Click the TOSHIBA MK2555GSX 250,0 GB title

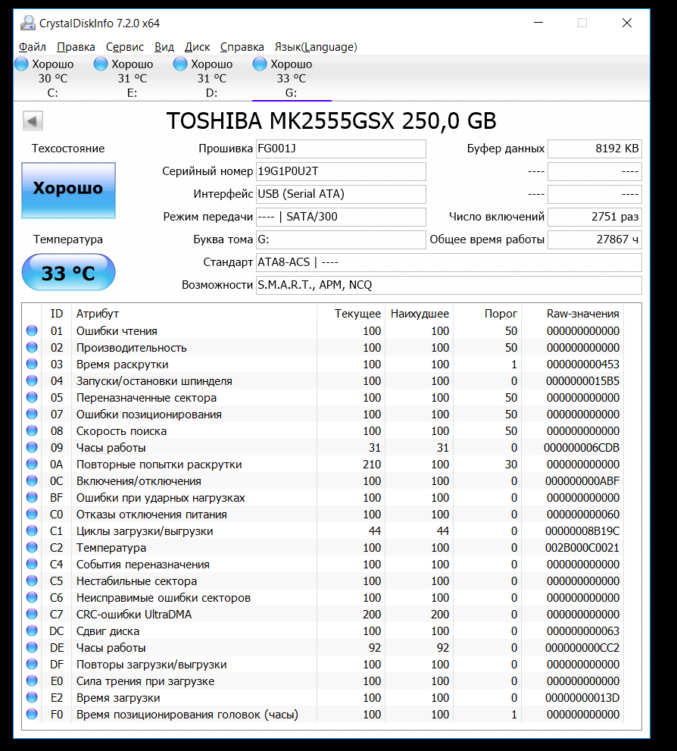tap(331, 120)
